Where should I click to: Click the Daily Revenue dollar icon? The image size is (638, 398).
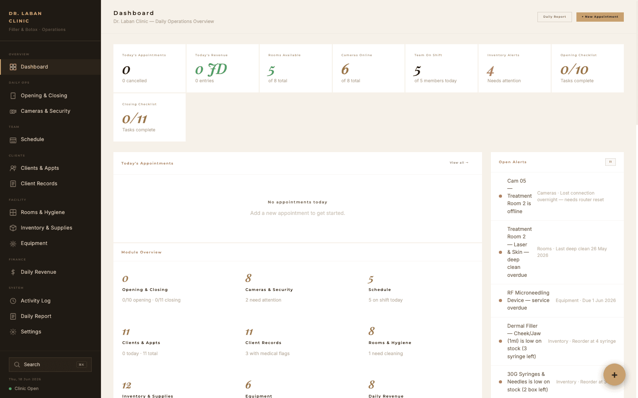point(13,272)
